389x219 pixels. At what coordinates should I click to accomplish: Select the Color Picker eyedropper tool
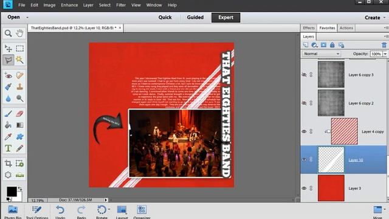point(8,136)
